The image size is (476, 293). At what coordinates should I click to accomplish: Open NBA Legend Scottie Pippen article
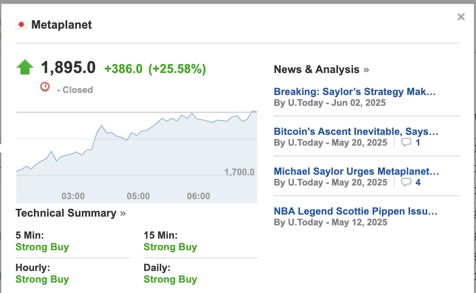coord(356,211)
